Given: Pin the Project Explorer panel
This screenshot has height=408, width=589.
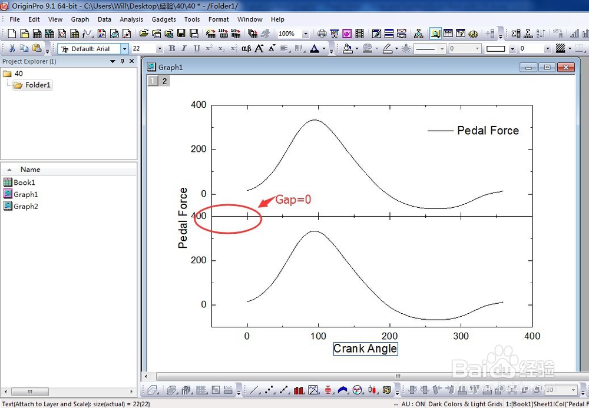Looking at the screenshot, I should (122, 61).
